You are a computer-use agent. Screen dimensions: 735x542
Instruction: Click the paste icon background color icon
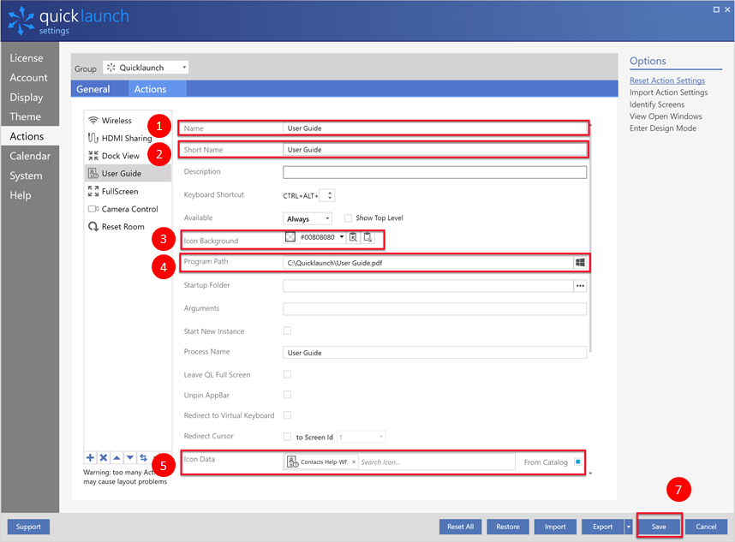pyautogui.click(x=368, y=237)
